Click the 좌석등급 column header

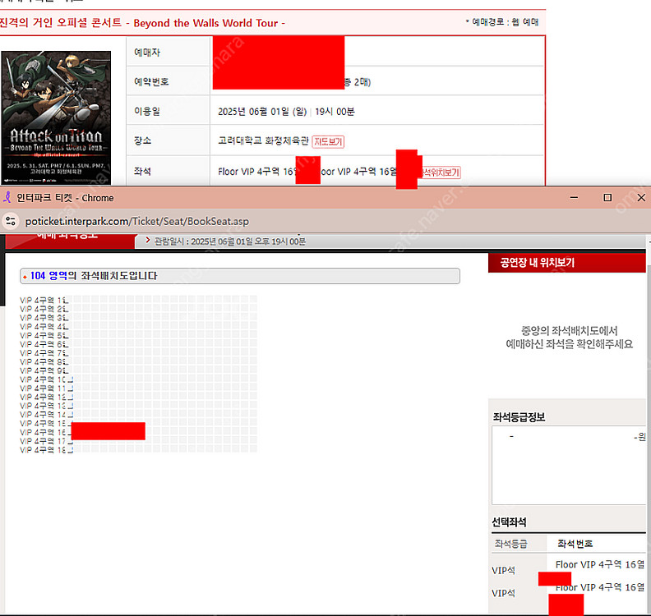click(x=510, y=544)
